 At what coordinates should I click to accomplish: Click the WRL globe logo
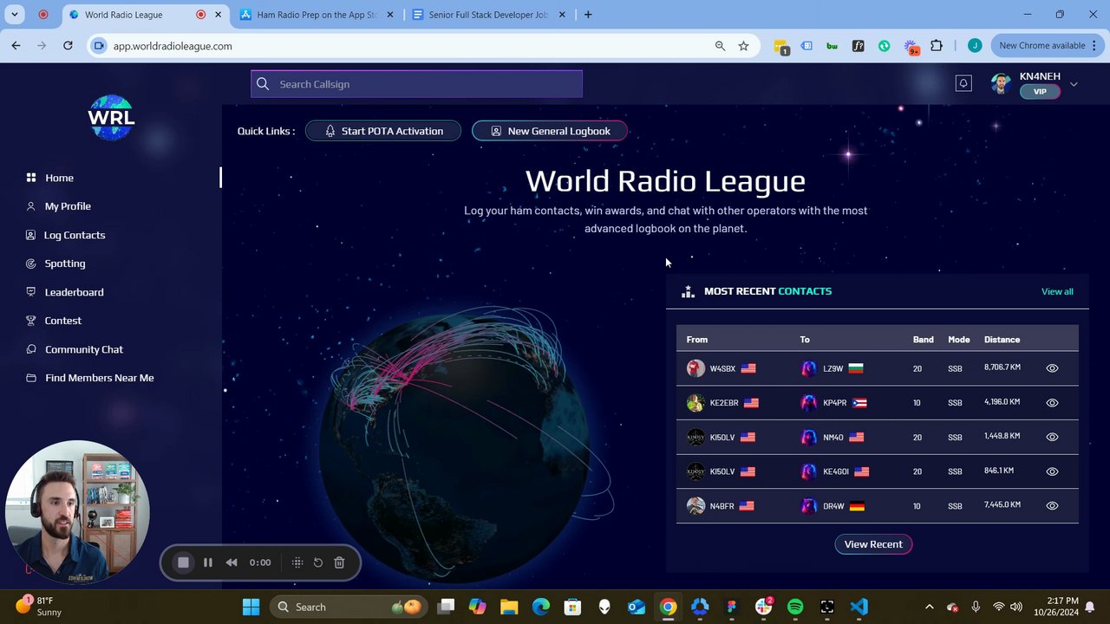[x=111, y=117]
